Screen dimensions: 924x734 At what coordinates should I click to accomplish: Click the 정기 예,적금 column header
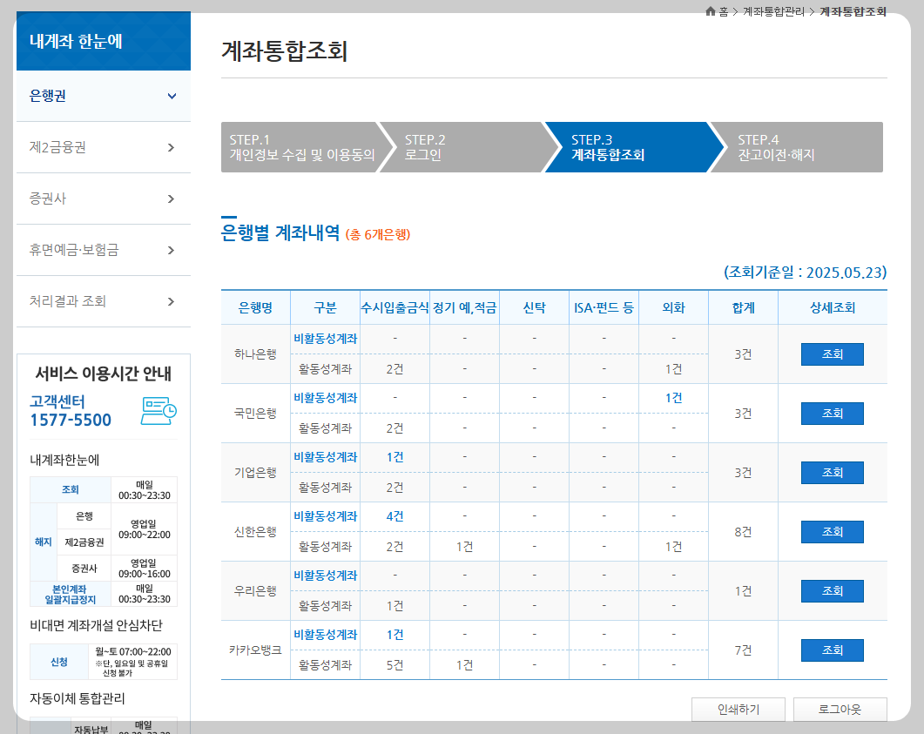[464, 307]
